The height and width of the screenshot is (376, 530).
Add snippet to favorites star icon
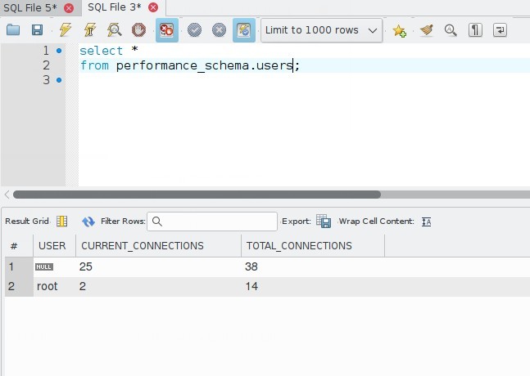[399, 31]
